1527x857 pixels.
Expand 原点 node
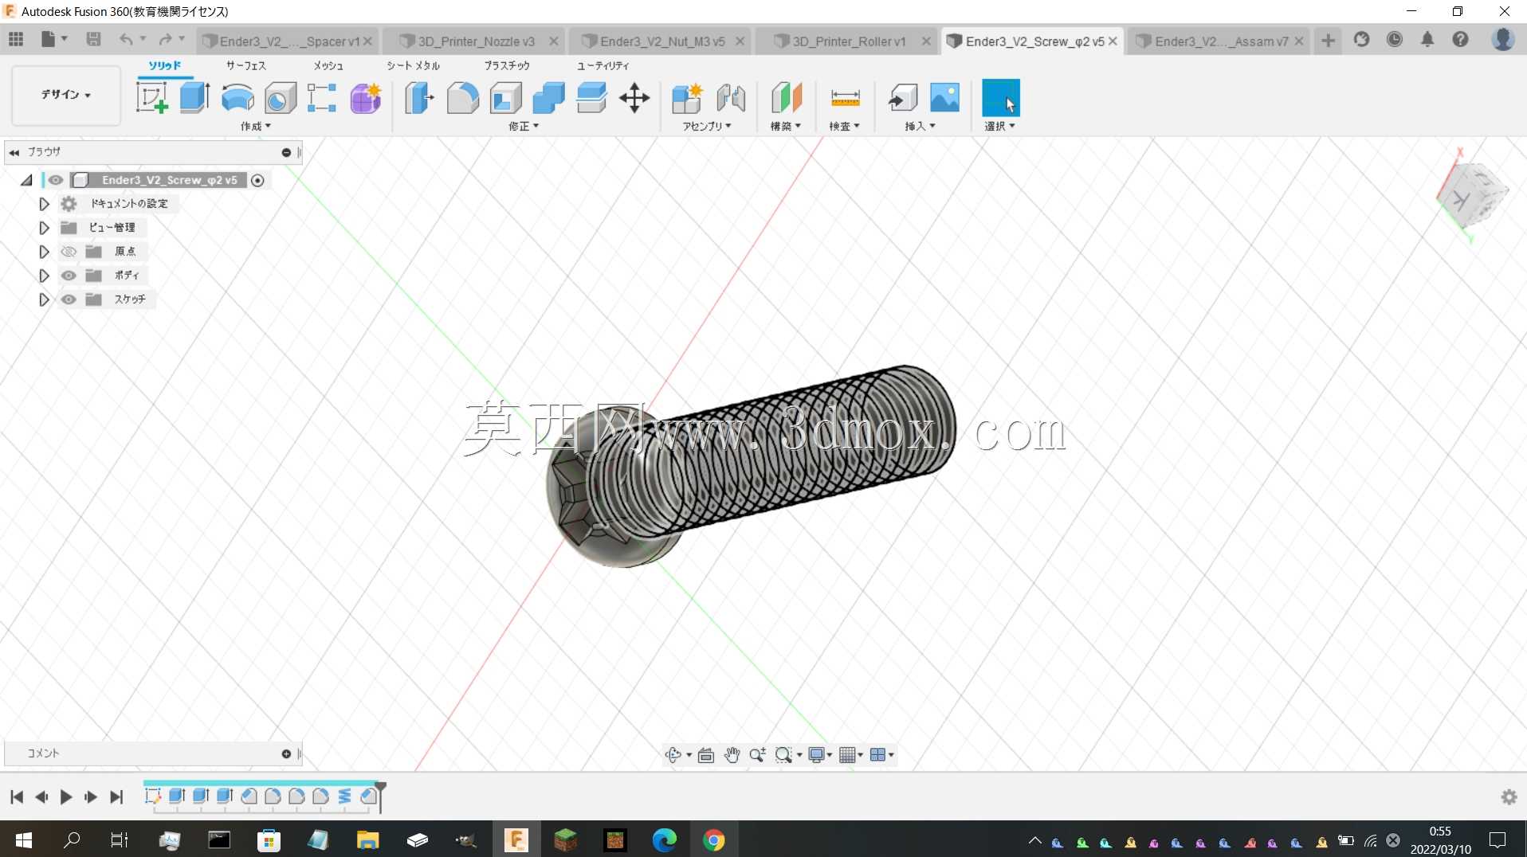click(44, 252)
